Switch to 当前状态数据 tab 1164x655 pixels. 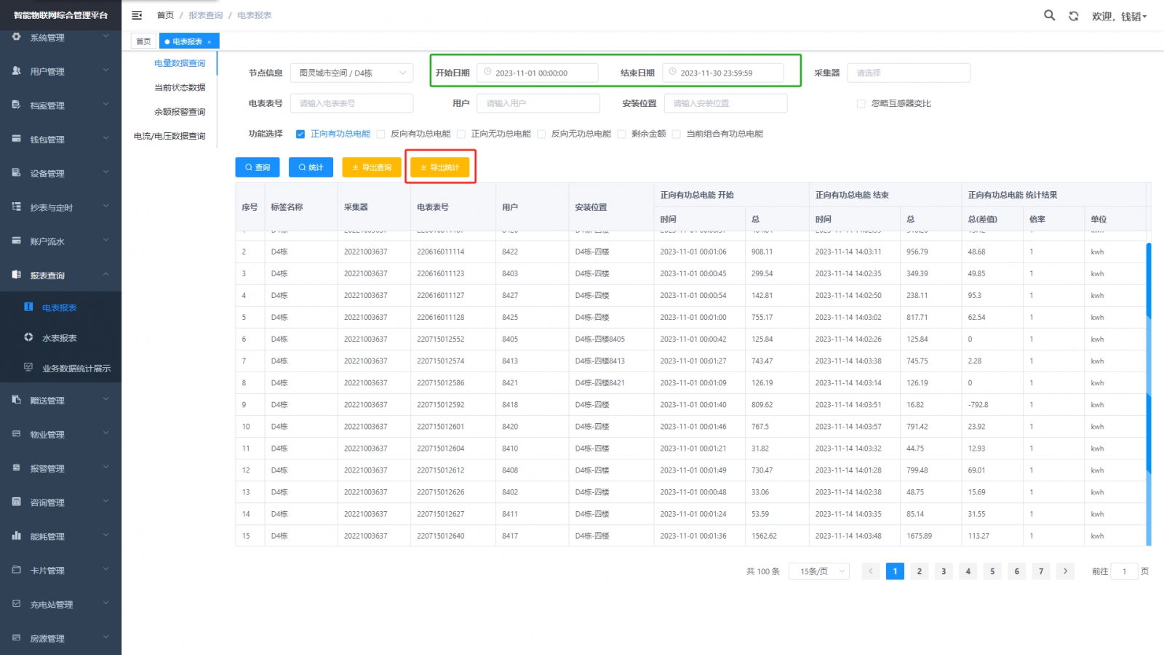point(180,87)
